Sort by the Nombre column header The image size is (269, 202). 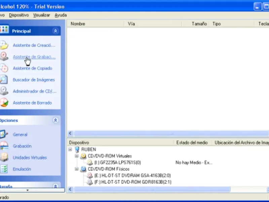pyautogui.click(x=95, y=24)
